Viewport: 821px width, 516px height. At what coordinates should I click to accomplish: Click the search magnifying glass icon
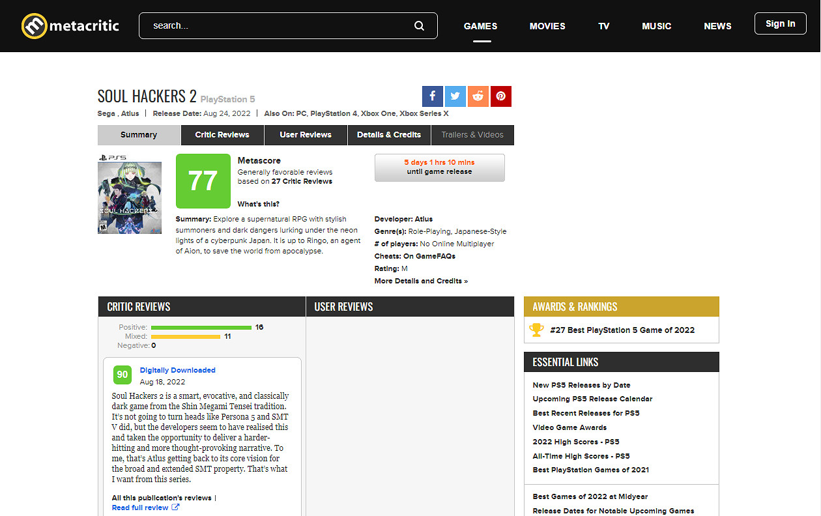click(419, 26)
